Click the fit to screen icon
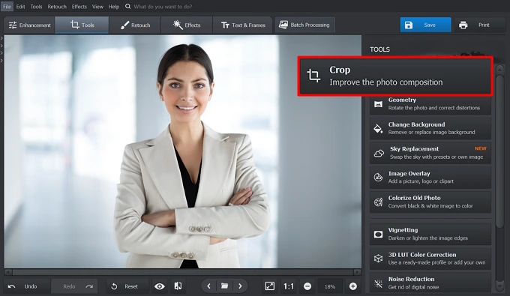 (270, 286)
